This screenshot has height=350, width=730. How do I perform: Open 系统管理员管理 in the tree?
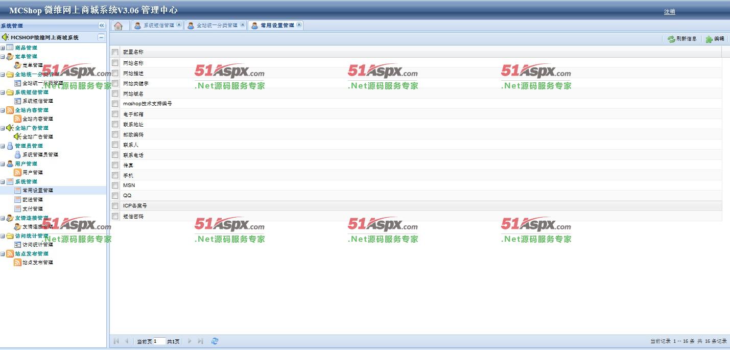[x=40, y=155]
